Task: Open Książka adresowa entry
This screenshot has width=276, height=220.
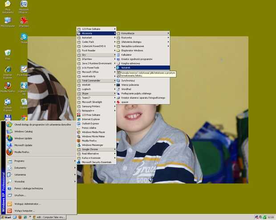Action: [143, 63]
